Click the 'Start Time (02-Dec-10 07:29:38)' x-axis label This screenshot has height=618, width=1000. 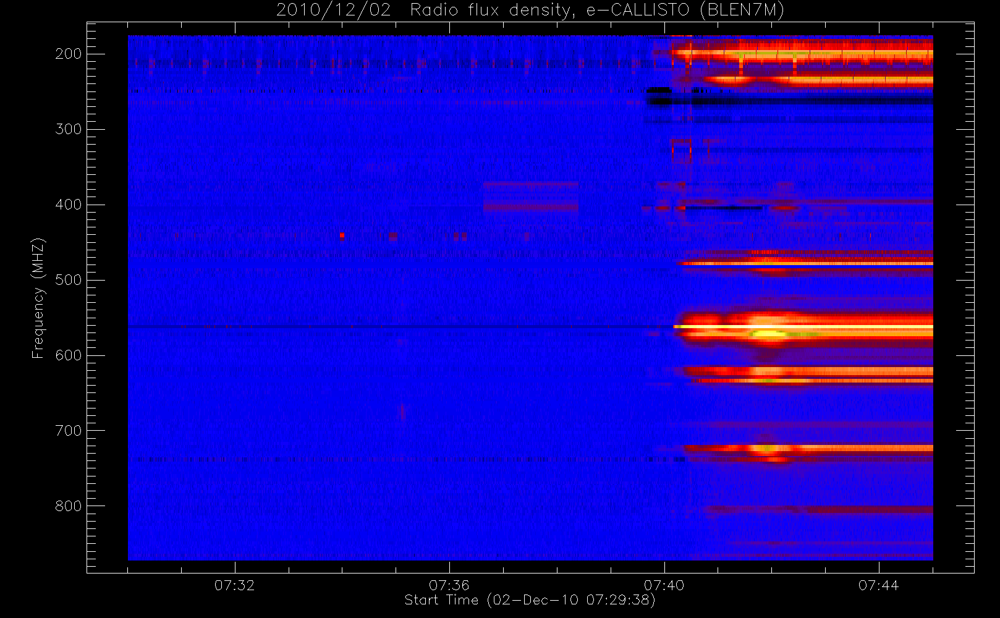pyautogui.click(x=530, y=600)
